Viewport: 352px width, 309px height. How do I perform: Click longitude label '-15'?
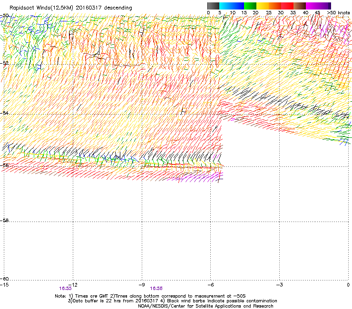4,285
